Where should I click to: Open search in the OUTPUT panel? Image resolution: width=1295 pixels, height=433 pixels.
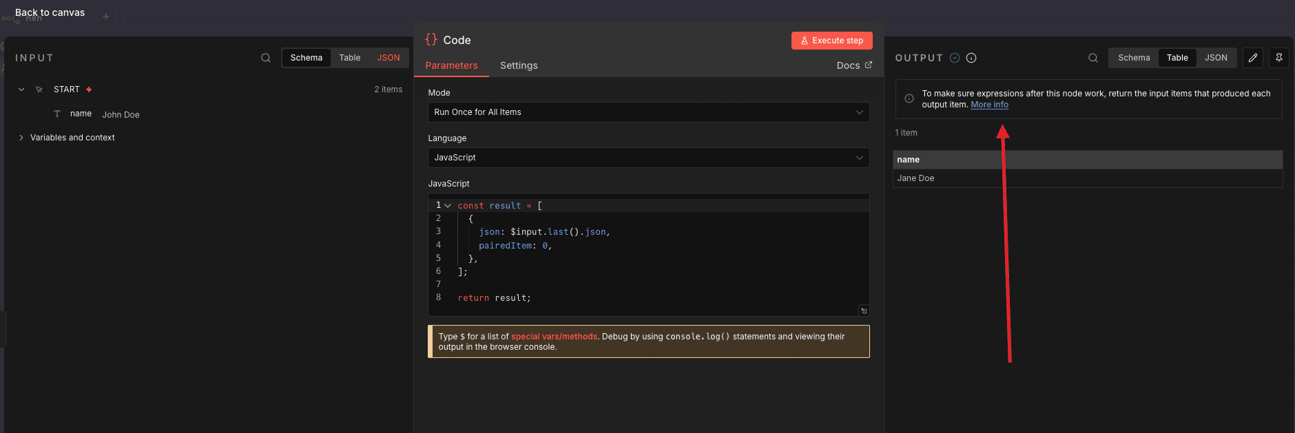[1093, 58]
